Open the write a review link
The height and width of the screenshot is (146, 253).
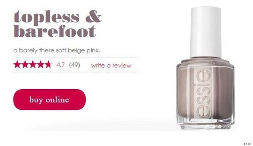pos(111,65)
